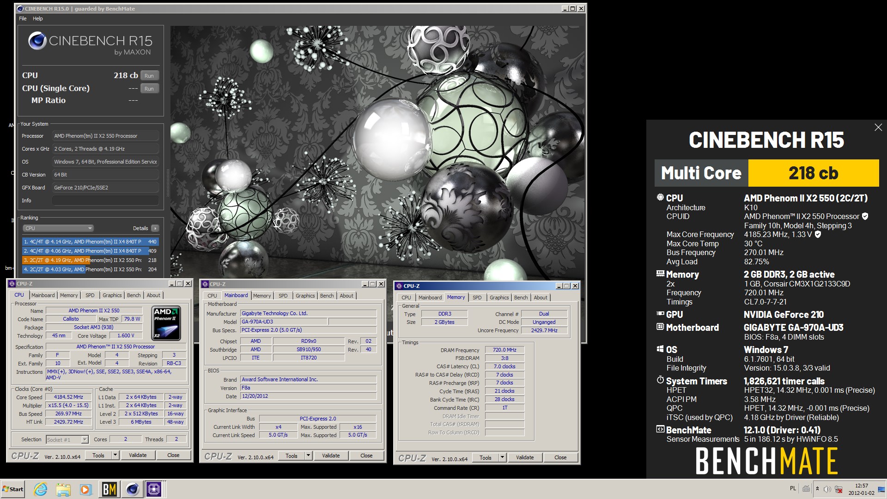The width and height of the screenshot is (887, 499).
Task: Open Selection Socket #1 dropdown in CPU-Z
Action: (85, 439)
